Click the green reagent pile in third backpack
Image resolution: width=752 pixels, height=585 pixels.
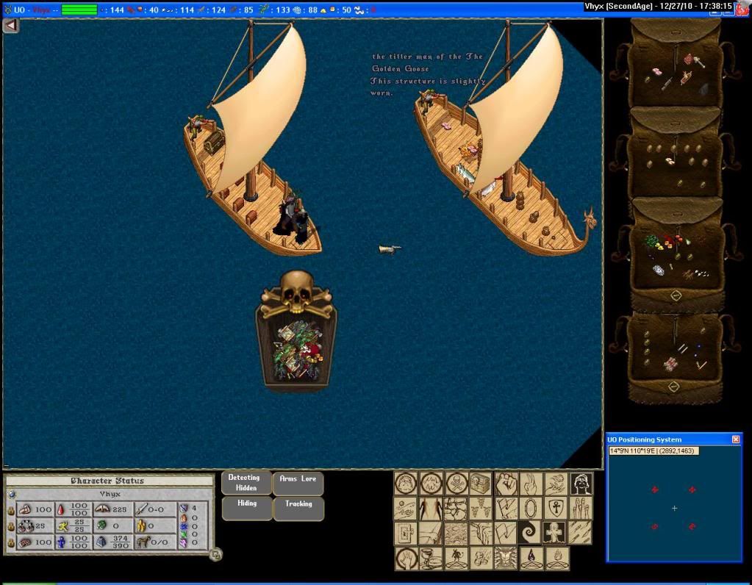click(x=651, y=241)
